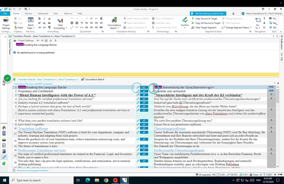Click the Windows Start button
The height and width of the screenshot is (184, 284).
click(x=5, y=180)
